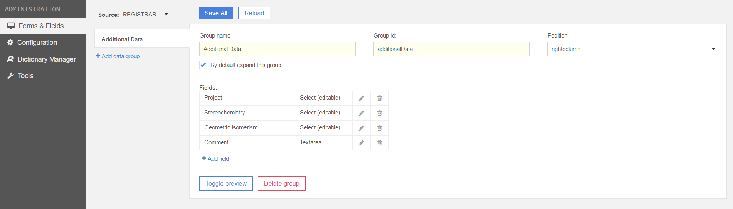Uncheck 'By default expand this group'
733x209 pixels.
203,65
